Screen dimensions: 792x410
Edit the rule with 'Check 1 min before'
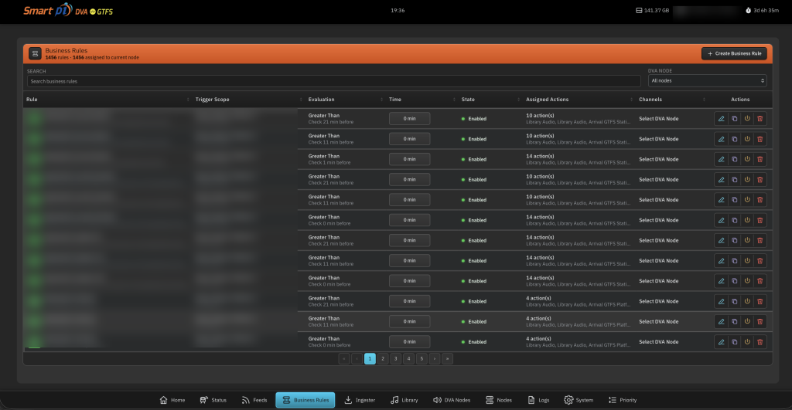[x=722, y=159]
